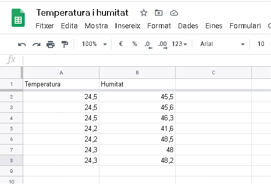This screenshot has width=271, height=184.
Task: Click the select-all corner box
Action: coord(11,73)
